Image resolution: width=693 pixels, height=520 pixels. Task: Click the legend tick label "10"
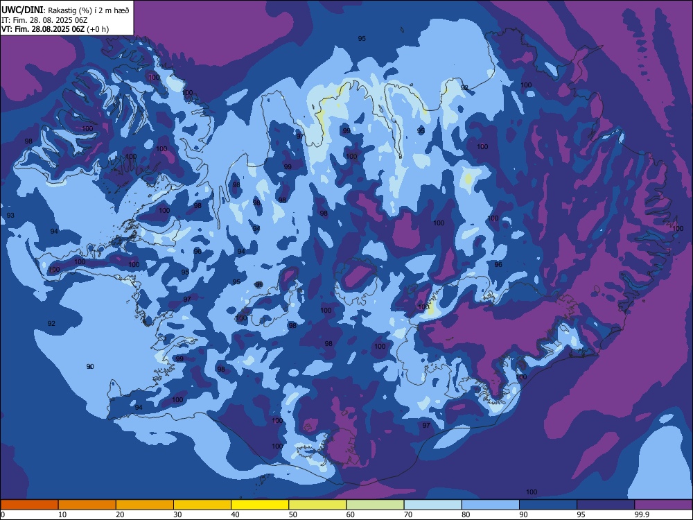[x=62, y=514]
